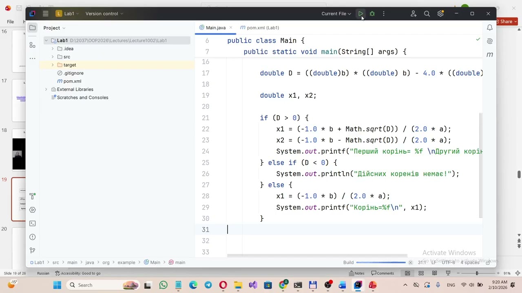Click 'example' in the breadcrumb path

[126, 262]
